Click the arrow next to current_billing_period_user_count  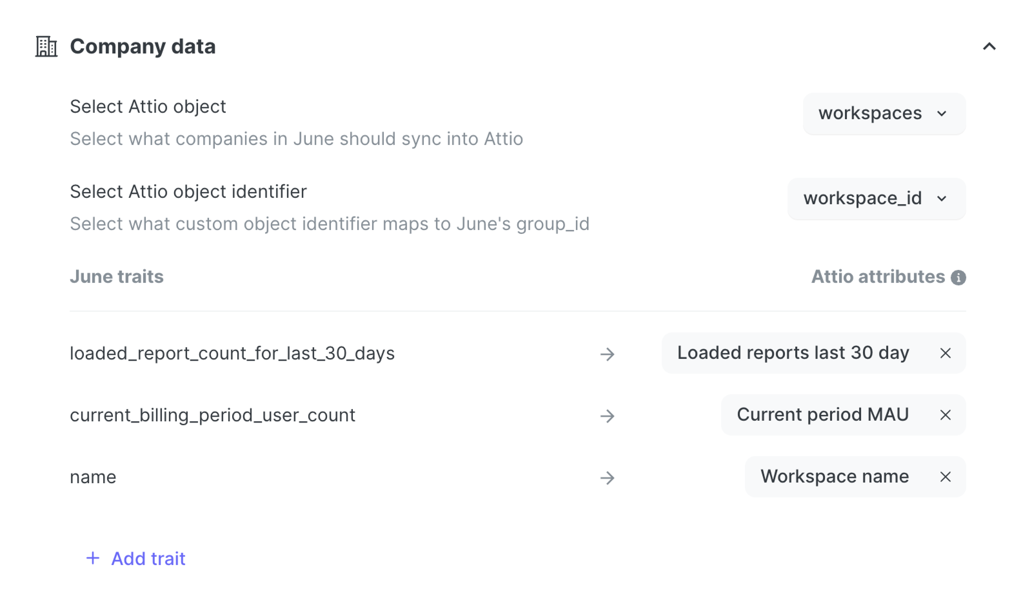coord(607,416)
